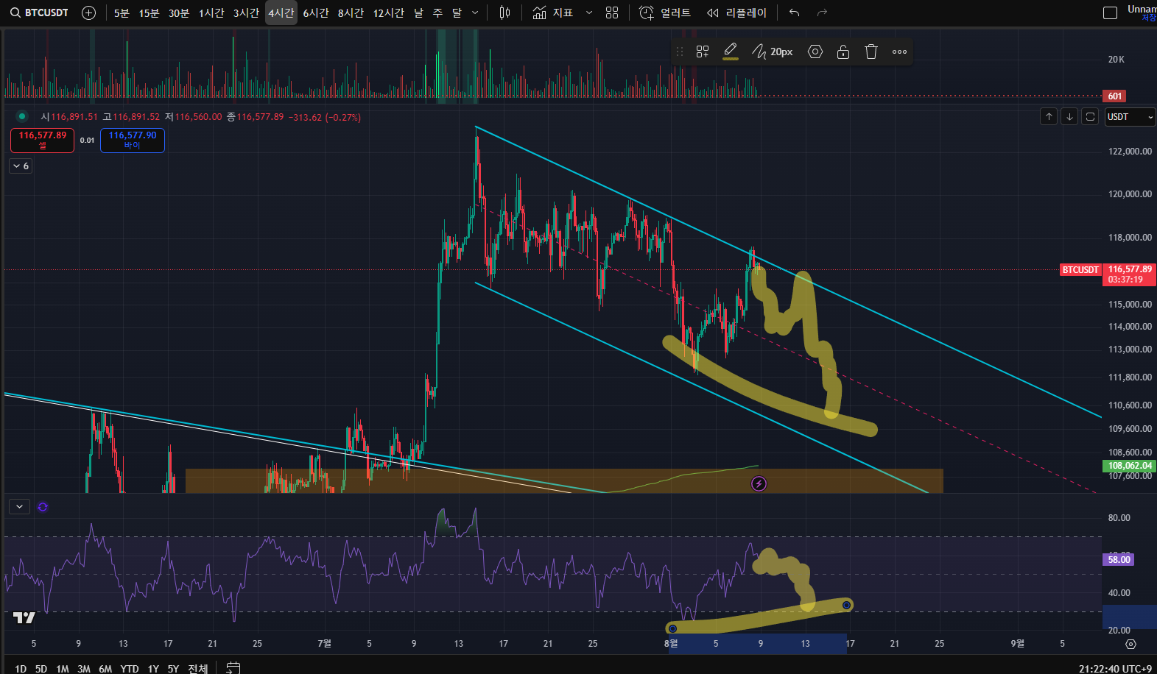Change the brush line color pencil icon
1157x674 pixels.
[x=731, y=52]
